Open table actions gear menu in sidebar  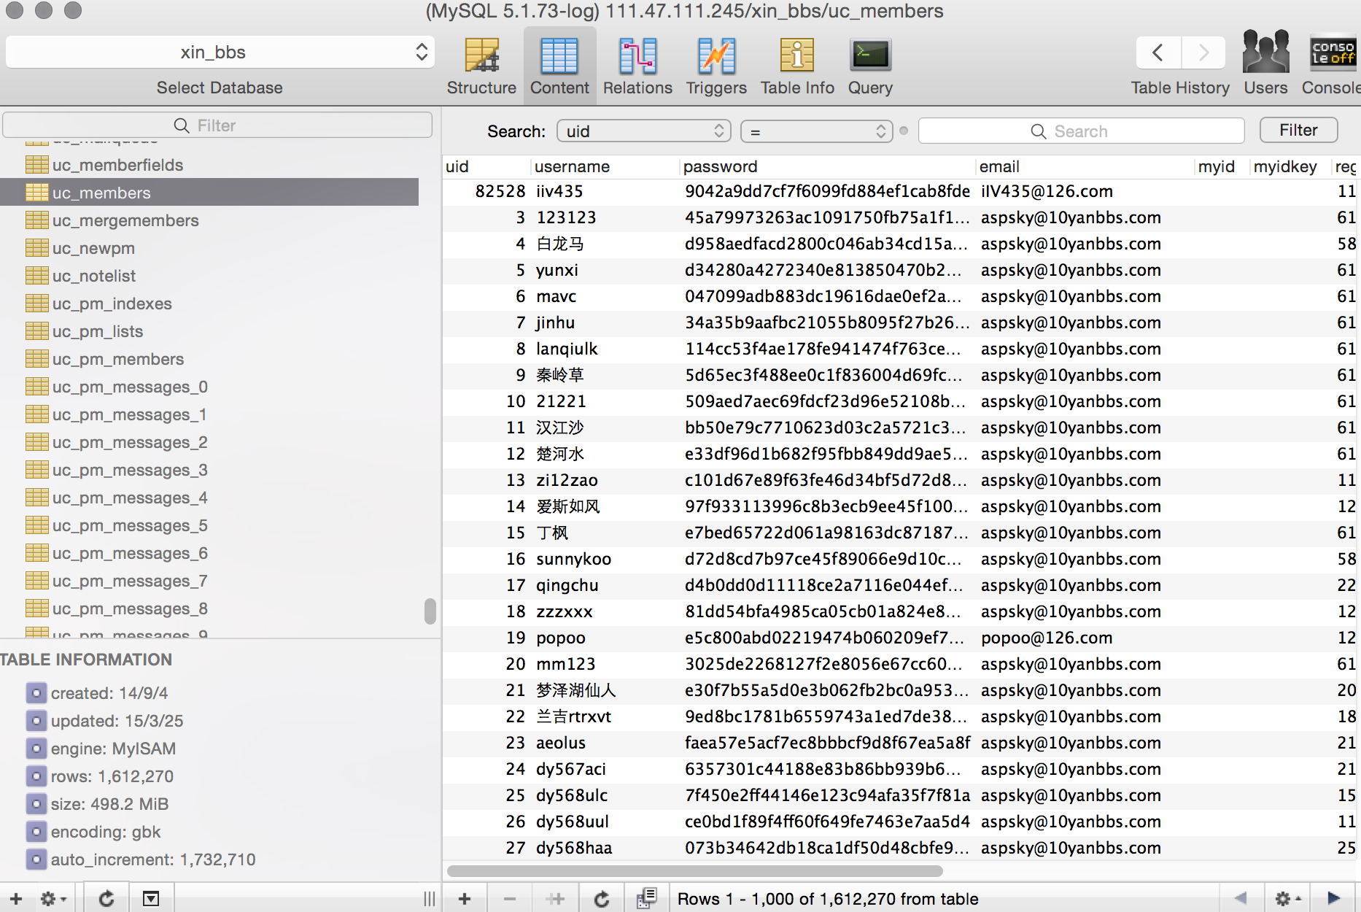53,898
